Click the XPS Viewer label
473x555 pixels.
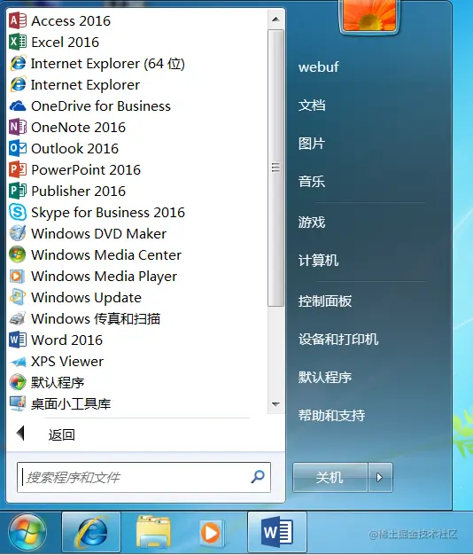[67, 362]
